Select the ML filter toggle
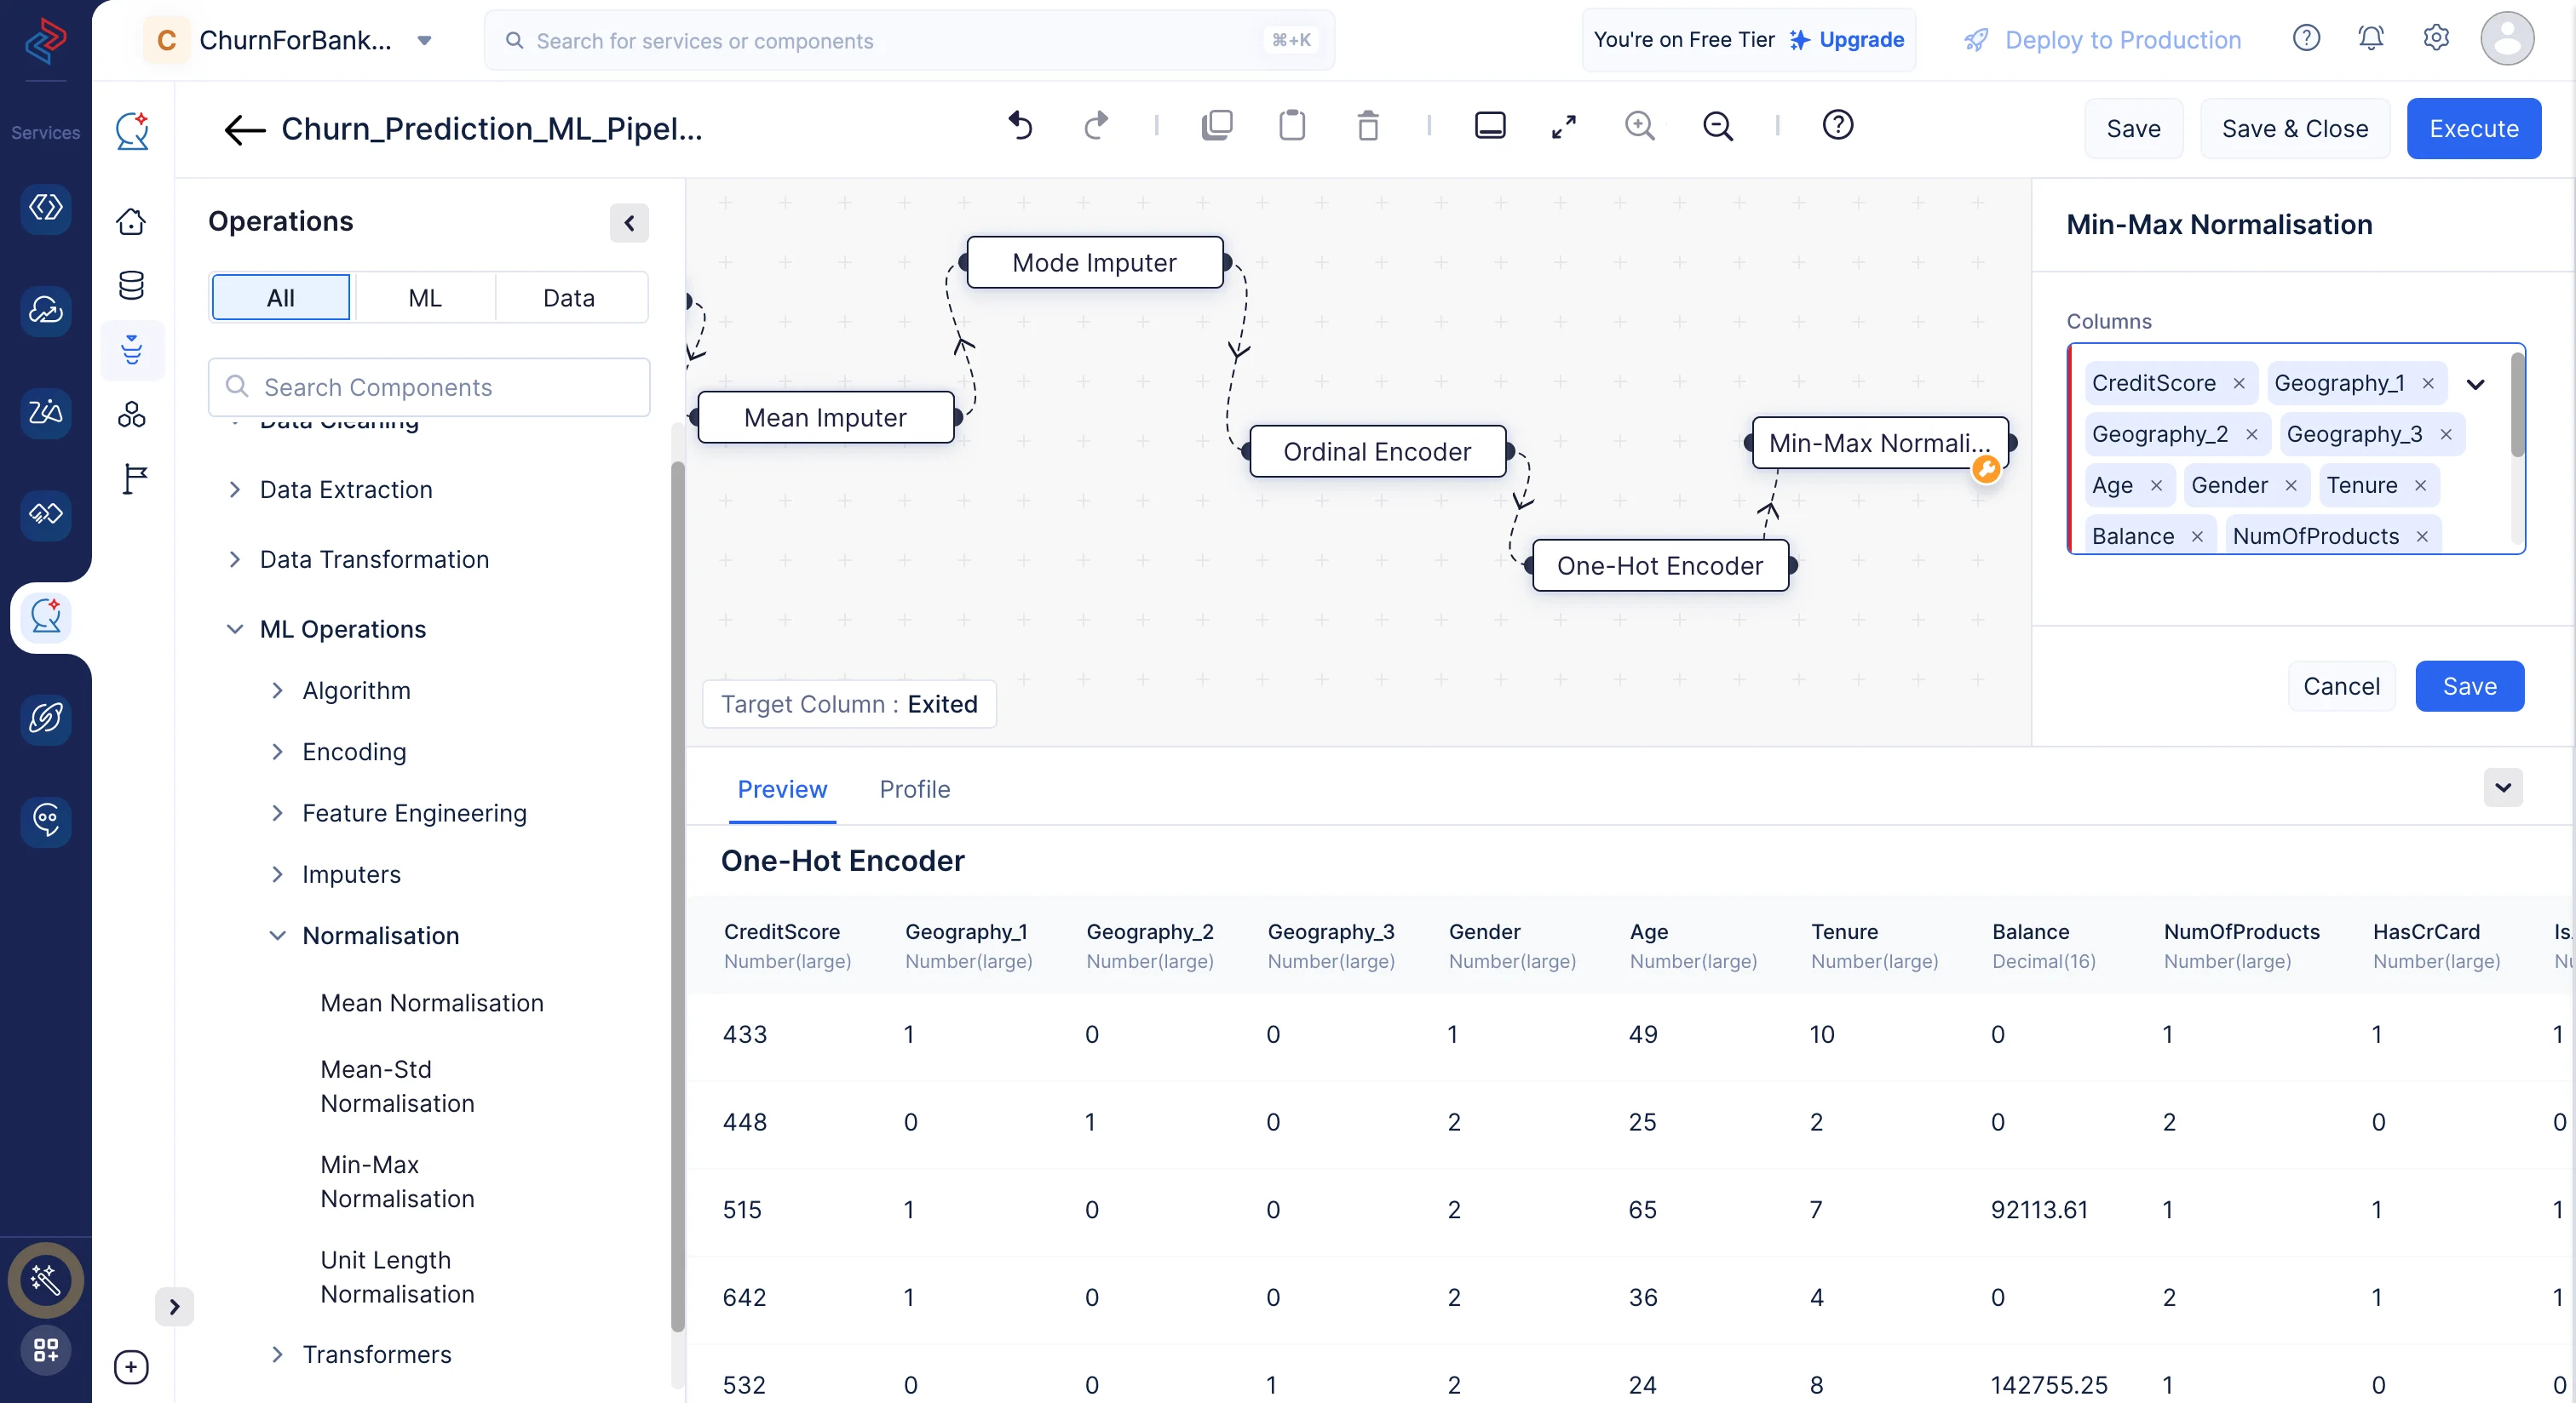Viewport: 2576px width, 1403px height. click(424, 298)
